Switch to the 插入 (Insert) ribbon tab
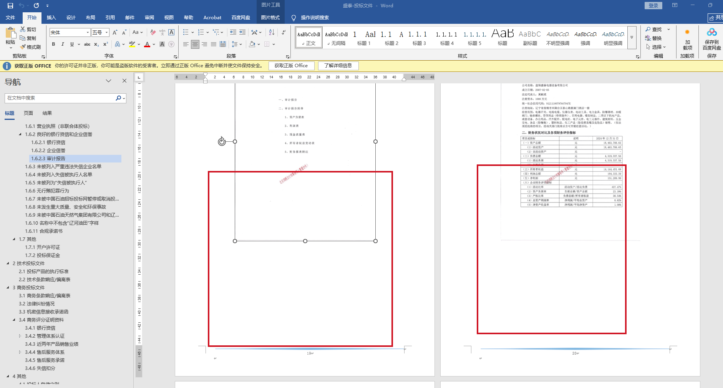This screenshot has height=388, width=723. click(51, 17)
